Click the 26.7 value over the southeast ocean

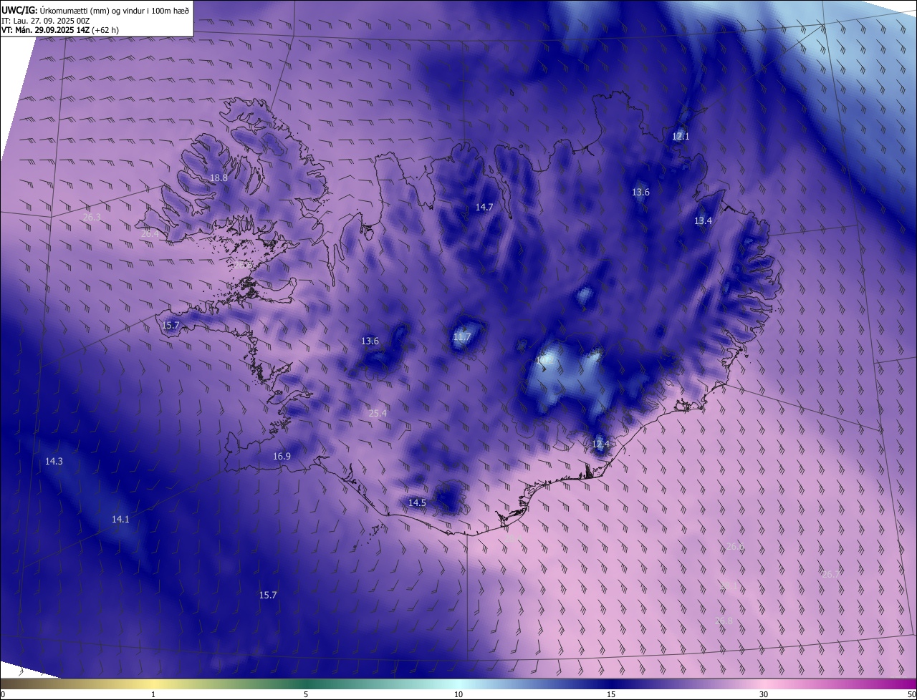coord(831,574)
